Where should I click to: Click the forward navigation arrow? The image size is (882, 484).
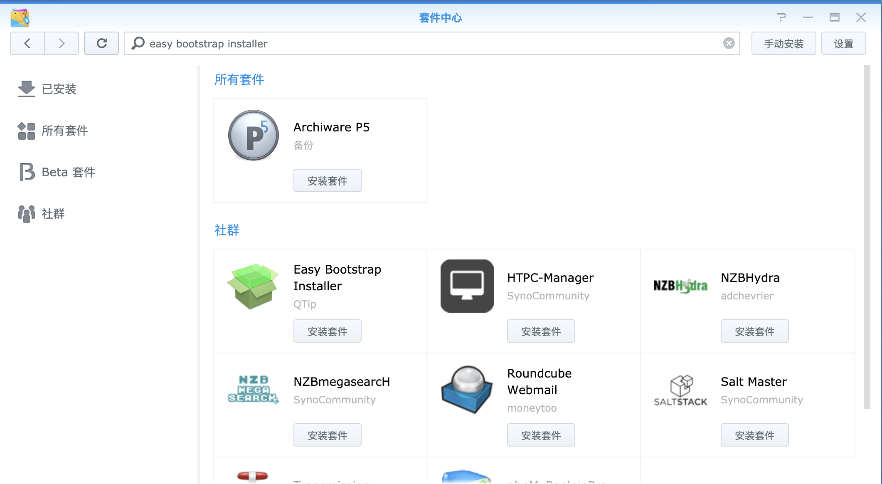click(62, 43)
